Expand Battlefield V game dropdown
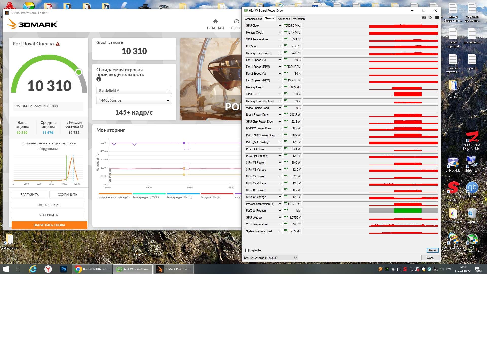This screenshot has height=345, width=487. click(x=134, y=91)
